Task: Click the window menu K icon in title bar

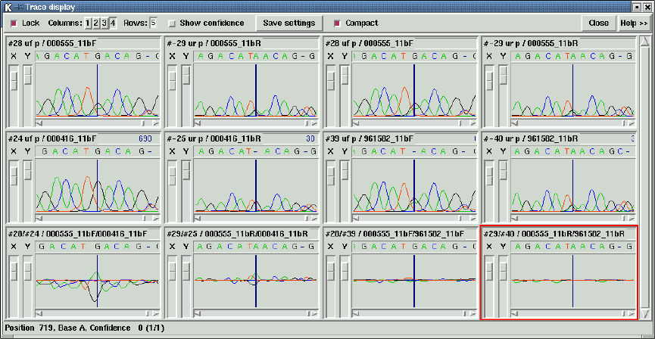Action: tap(7, 7)
